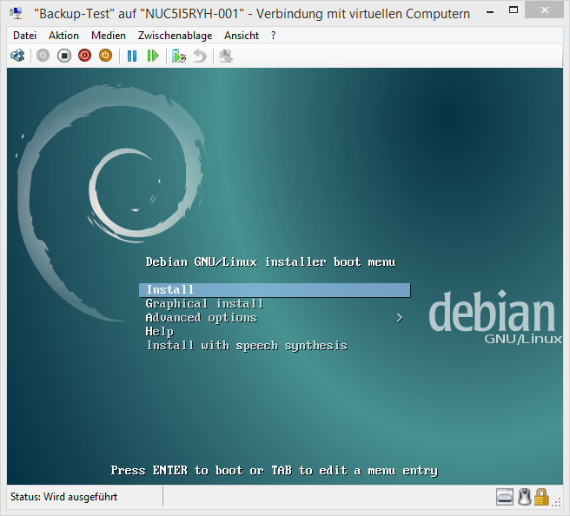Viewport: 570px width, 516px height.
Task: Select the Help boot entry
Action: [x=160, y=332]
